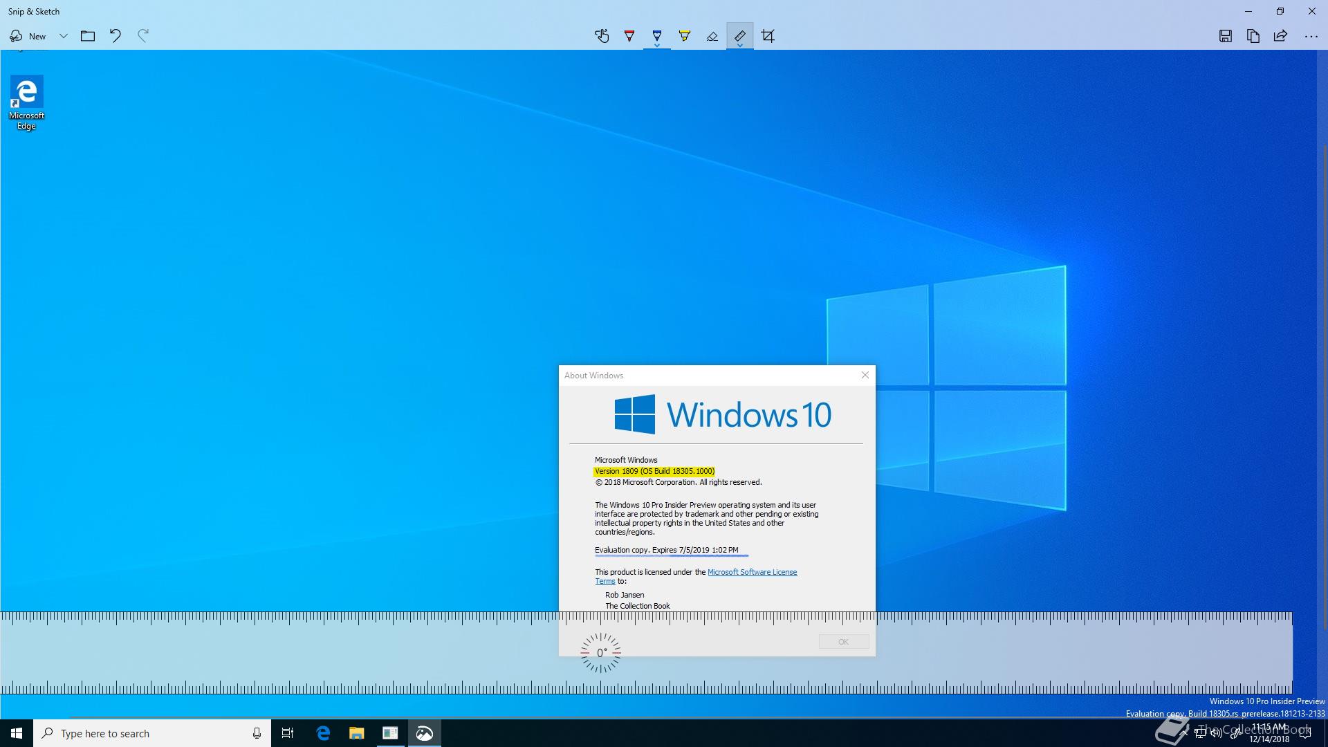Share the snip

1281,36
